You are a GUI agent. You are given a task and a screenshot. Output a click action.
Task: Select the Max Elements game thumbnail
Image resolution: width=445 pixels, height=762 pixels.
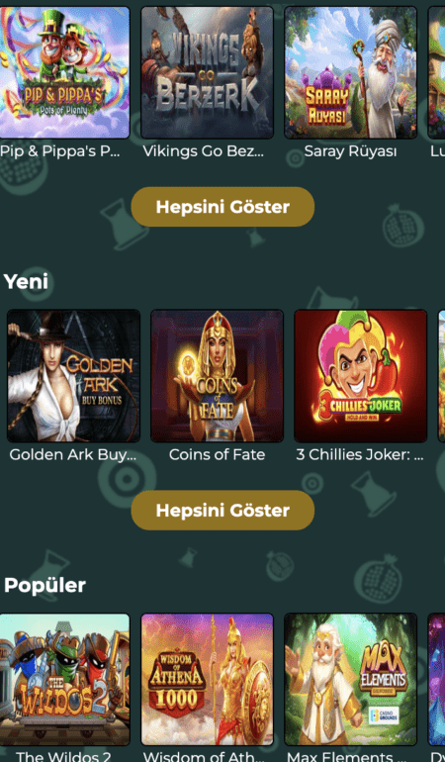coord(350,679)
